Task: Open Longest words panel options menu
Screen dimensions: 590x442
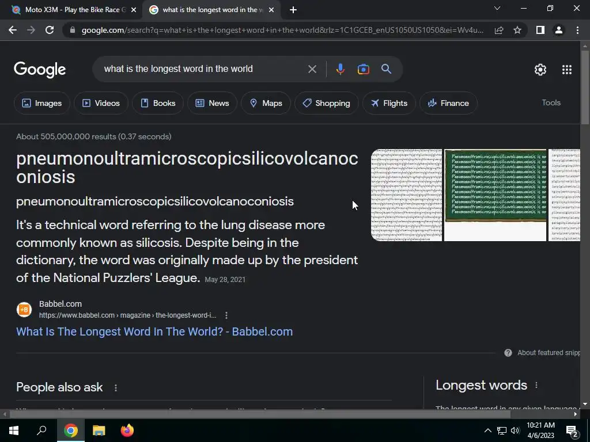Action: pos(536,385)
